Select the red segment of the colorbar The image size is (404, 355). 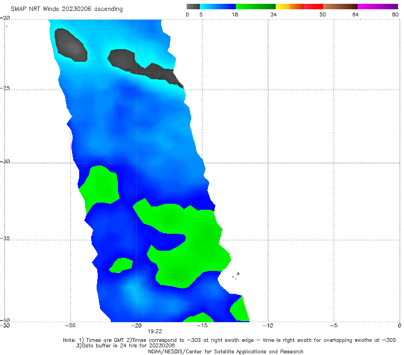(x=313, y=7)
